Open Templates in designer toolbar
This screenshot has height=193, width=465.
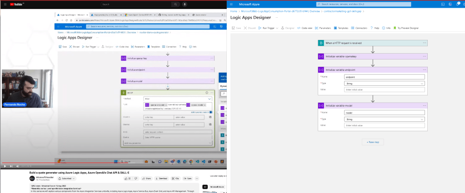tap(341, 28)
